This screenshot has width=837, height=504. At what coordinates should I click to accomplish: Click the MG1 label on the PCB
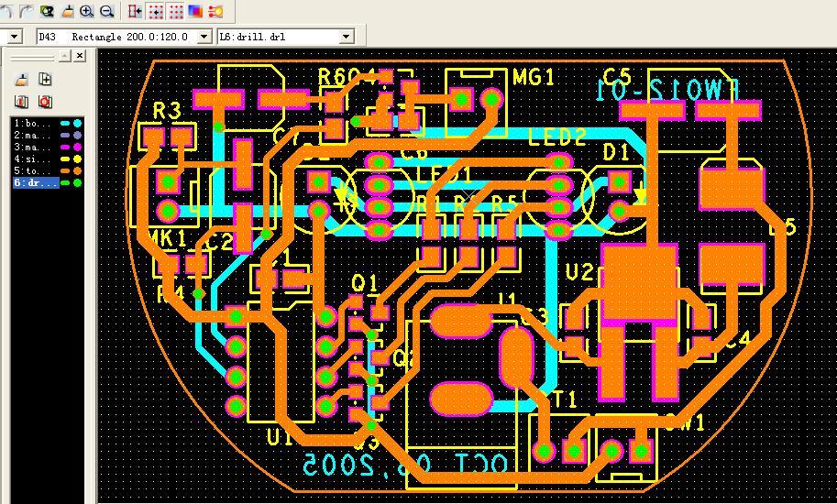(x=533, y=79)
